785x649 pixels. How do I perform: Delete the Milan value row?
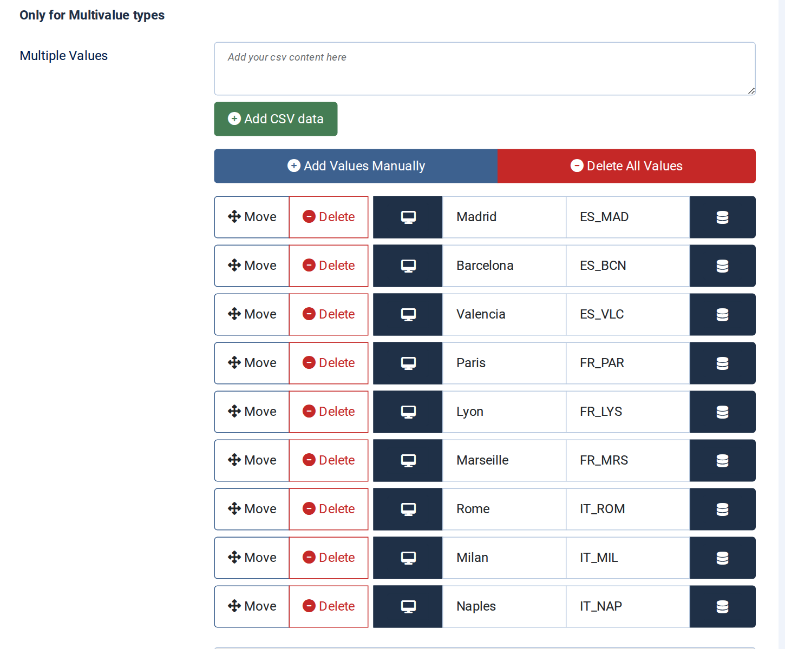click(329, 558)
